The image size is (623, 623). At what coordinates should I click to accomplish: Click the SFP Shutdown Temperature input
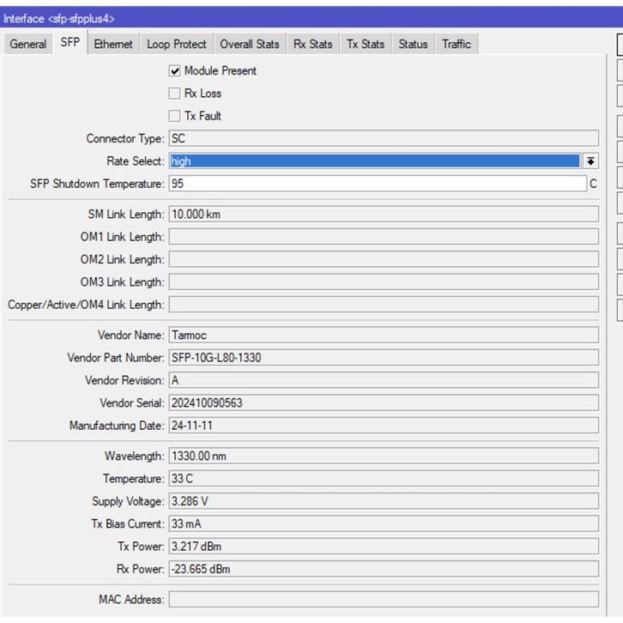coord(376,184)
